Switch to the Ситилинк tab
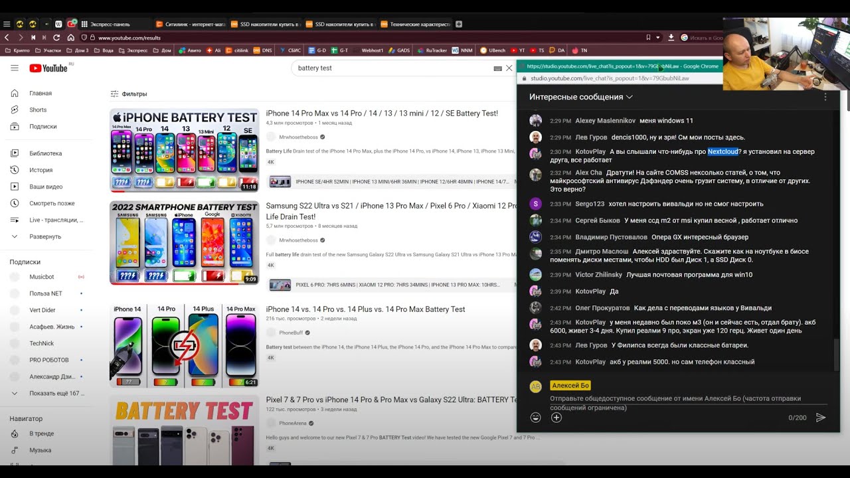The image size is (850, 478). pyautogui.click(x=190, y=25)
